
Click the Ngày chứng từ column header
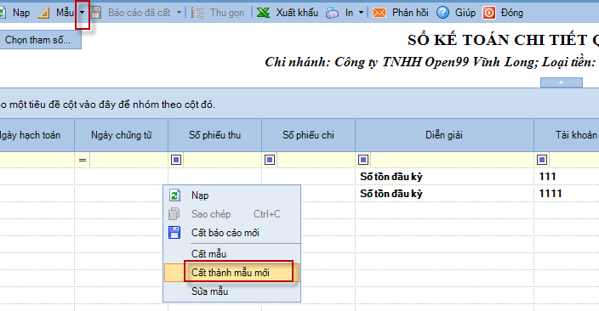[121, 135]
